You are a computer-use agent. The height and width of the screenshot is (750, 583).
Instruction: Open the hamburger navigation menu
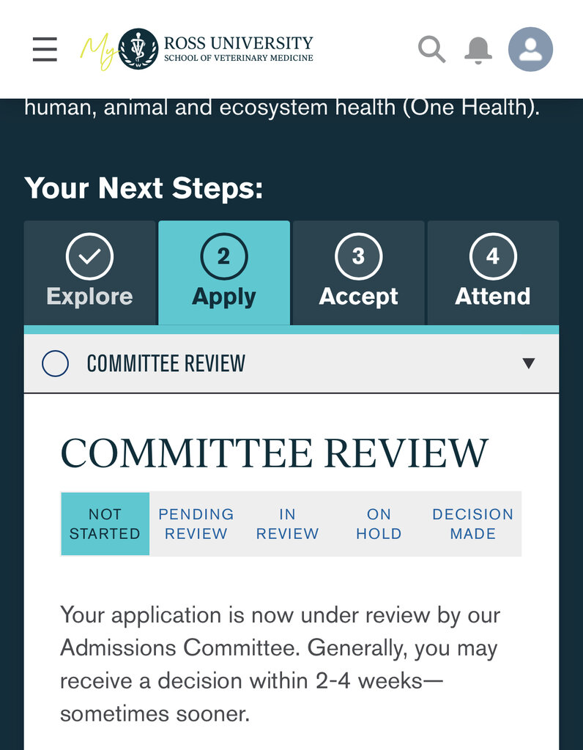point(45,49)
